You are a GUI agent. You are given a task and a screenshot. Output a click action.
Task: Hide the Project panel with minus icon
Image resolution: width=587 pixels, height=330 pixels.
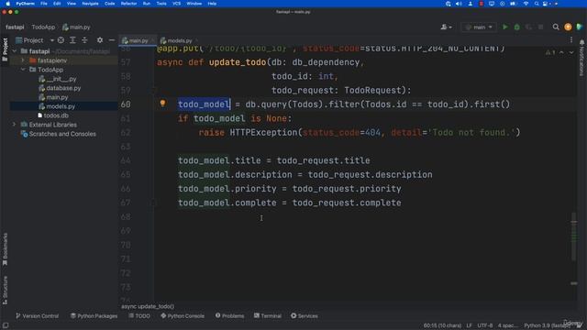coord(112,40)
